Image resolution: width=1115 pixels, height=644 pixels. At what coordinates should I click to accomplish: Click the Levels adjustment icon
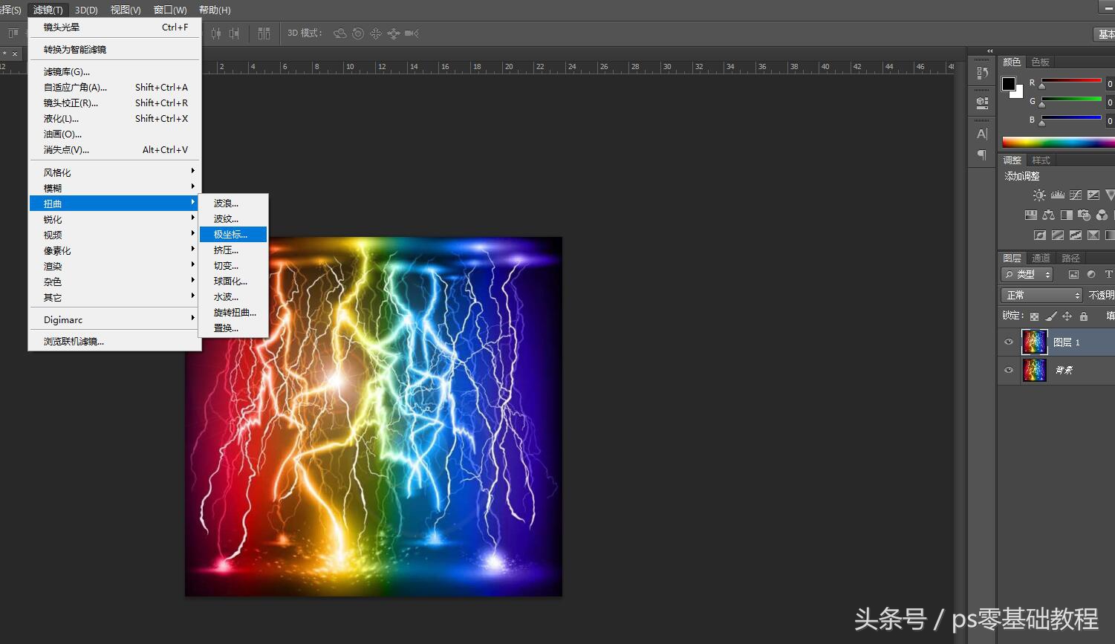[x=1057, y=195]
